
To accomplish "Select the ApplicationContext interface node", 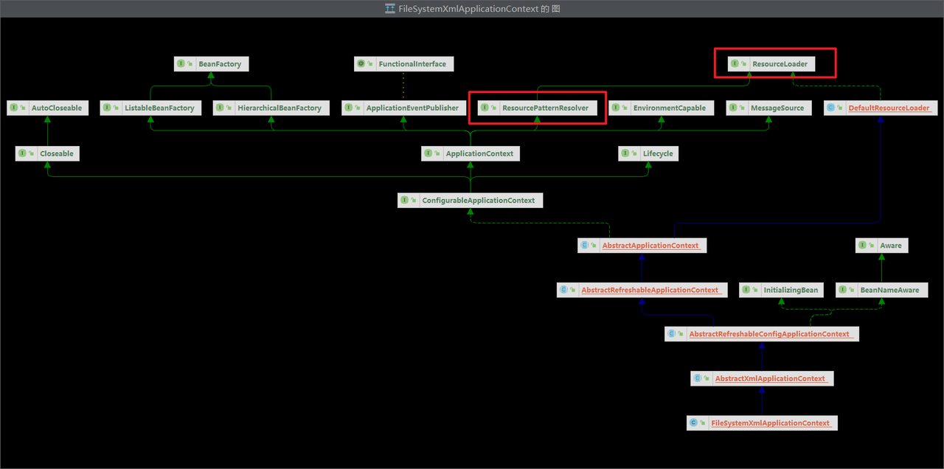I will pos(471,153).
